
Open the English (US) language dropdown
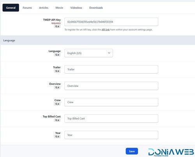(89, 53)
